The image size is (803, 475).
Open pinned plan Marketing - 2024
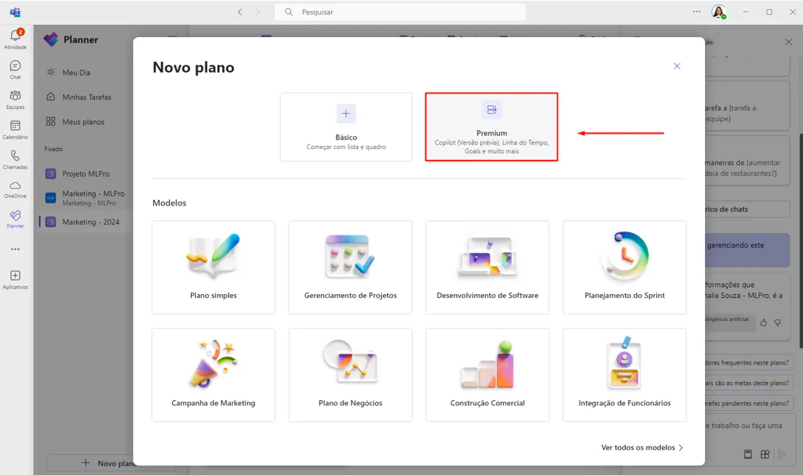[x=84, y=222]
